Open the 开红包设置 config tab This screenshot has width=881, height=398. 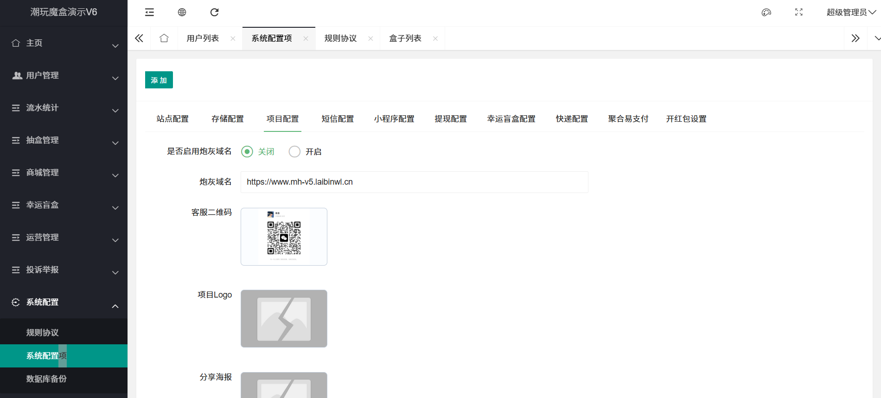click(x=686, y=119)
